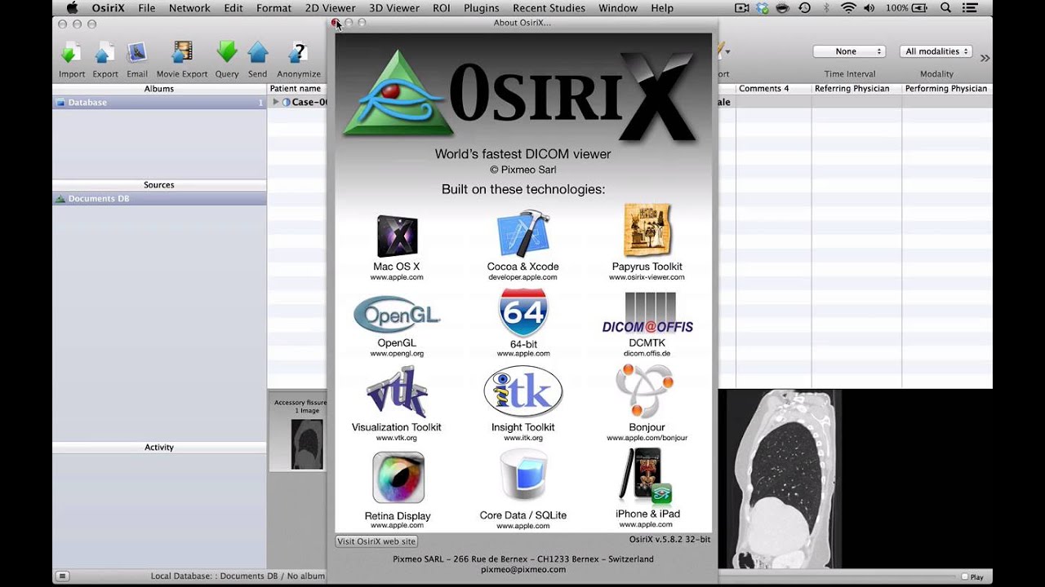The width and height of the screenshot is (1045, 587).
Task: Click Visit OsiriX web site button
Action: pyautogui.click(x=376, y=541)
